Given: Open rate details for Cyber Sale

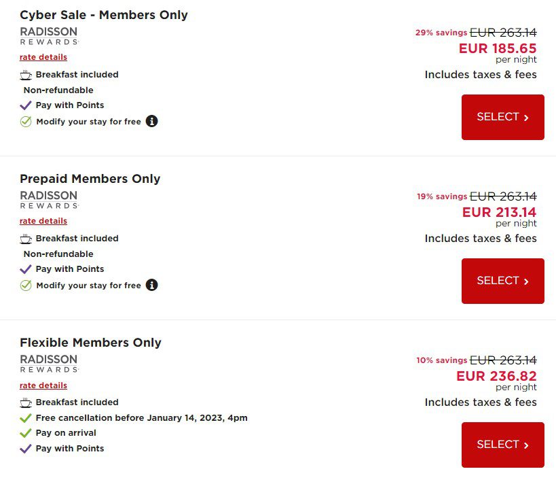Looking at the screenshot, I should (43, 57).
